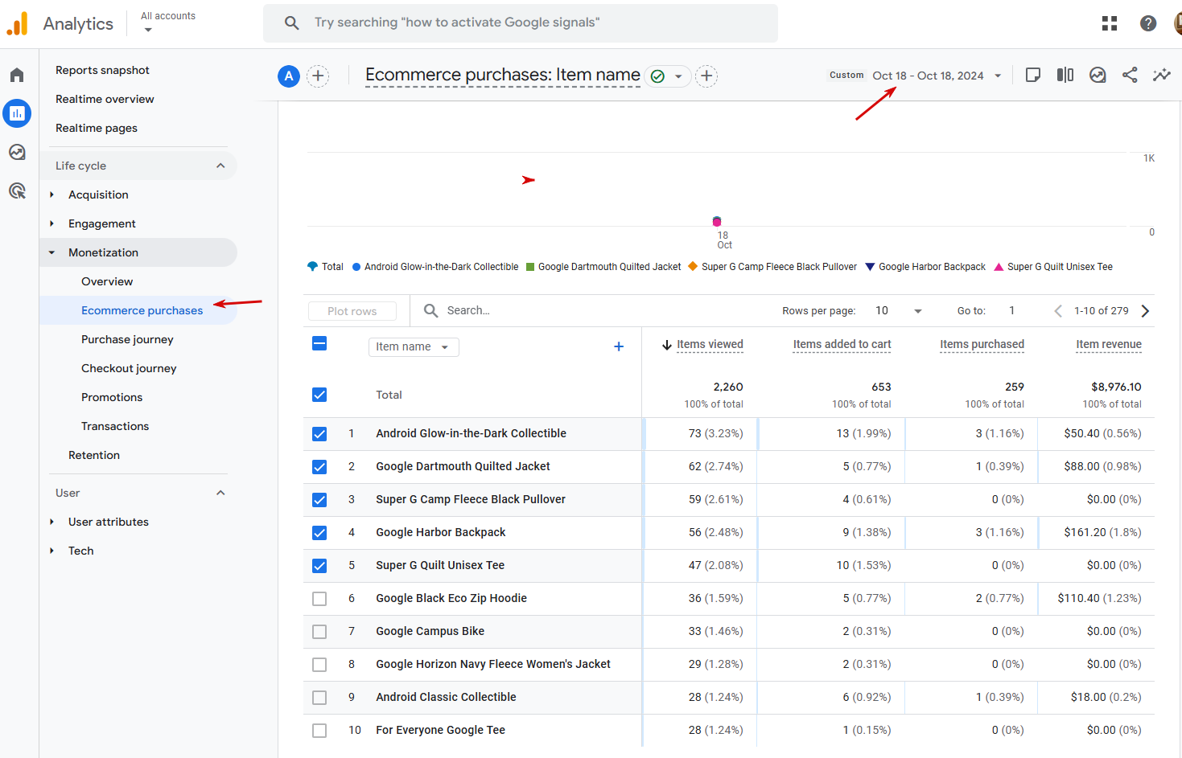Open the Help question mark icon

click(x=1148, y=23)
